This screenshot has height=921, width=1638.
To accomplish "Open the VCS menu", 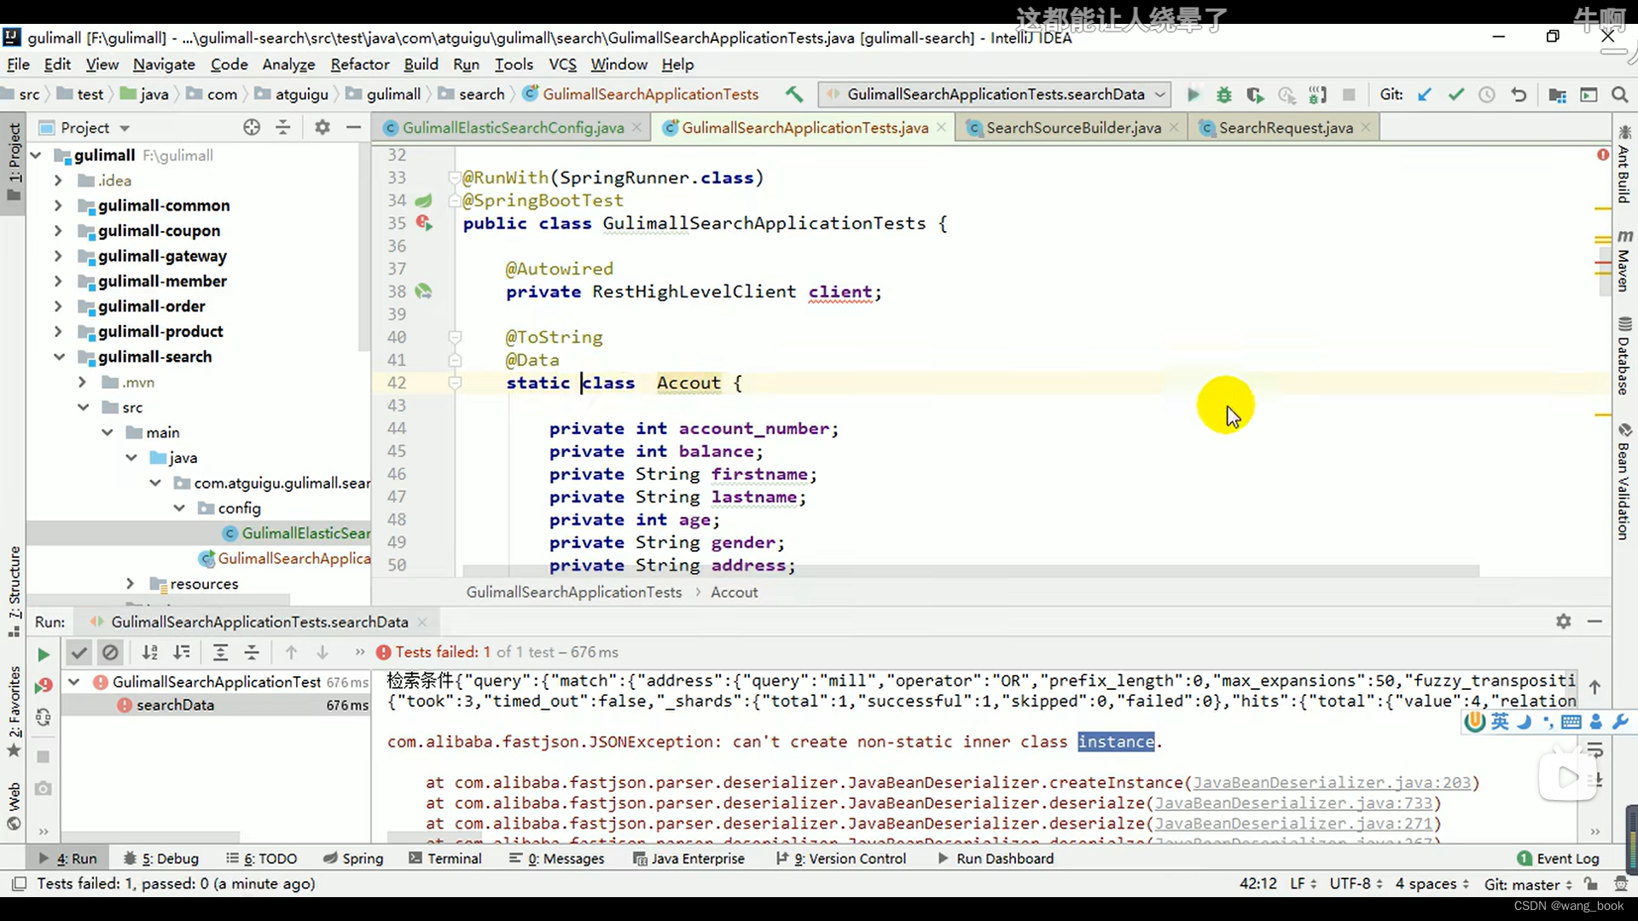I will click(x=562, y=65).
